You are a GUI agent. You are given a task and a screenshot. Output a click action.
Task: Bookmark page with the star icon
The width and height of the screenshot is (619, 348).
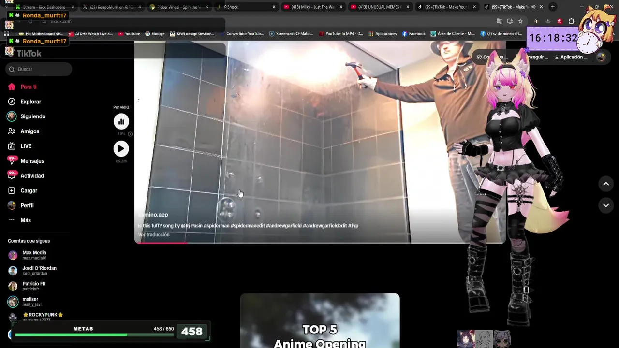click(x=520, y=21)
